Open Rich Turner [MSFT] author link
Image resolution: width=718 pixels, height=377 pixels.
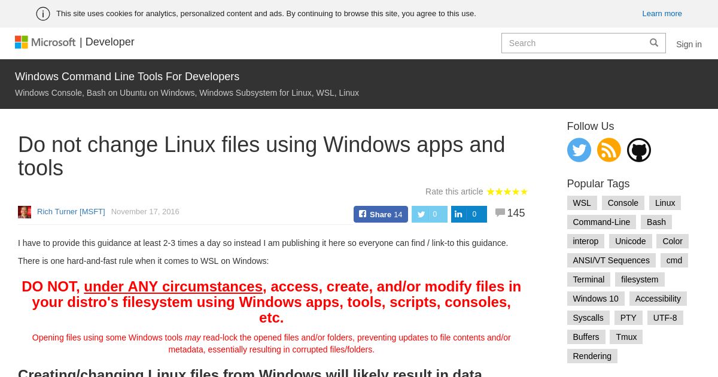[71, 212]
